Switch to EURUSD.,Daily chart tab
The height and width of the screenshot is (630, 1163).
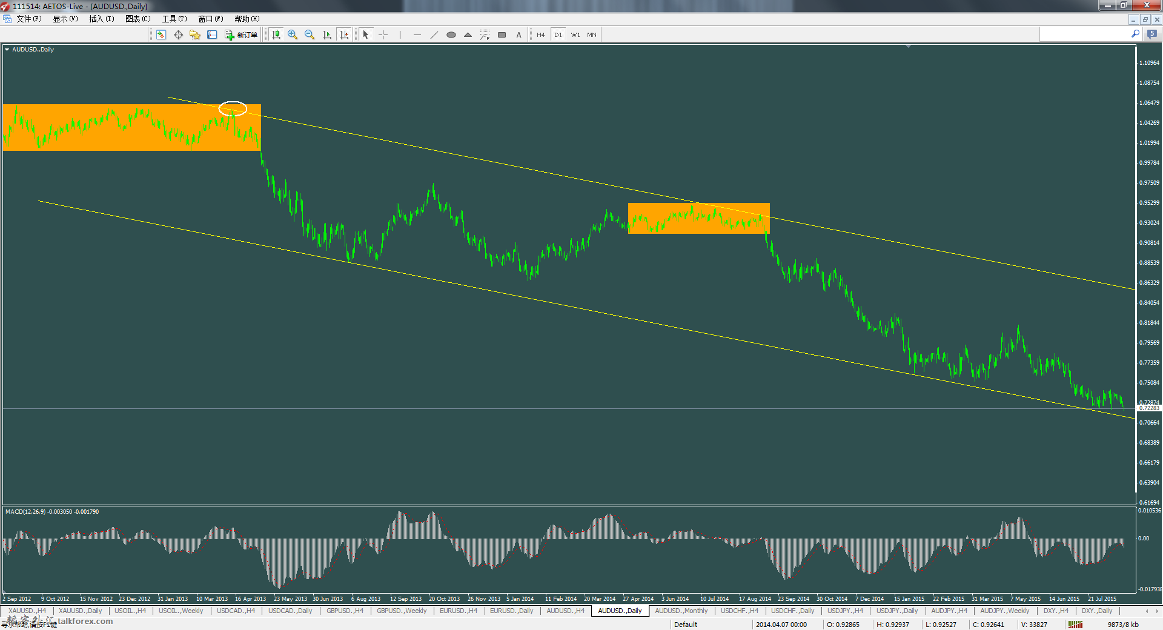pos(512,611)
